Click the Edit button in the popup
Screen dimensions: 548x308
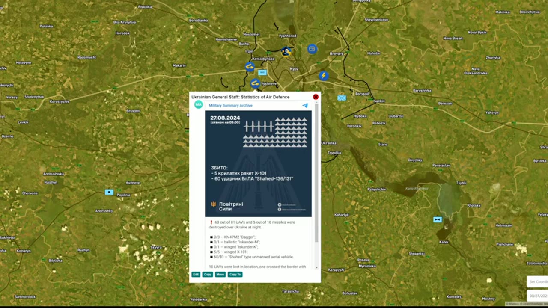(x=196, y=275)
